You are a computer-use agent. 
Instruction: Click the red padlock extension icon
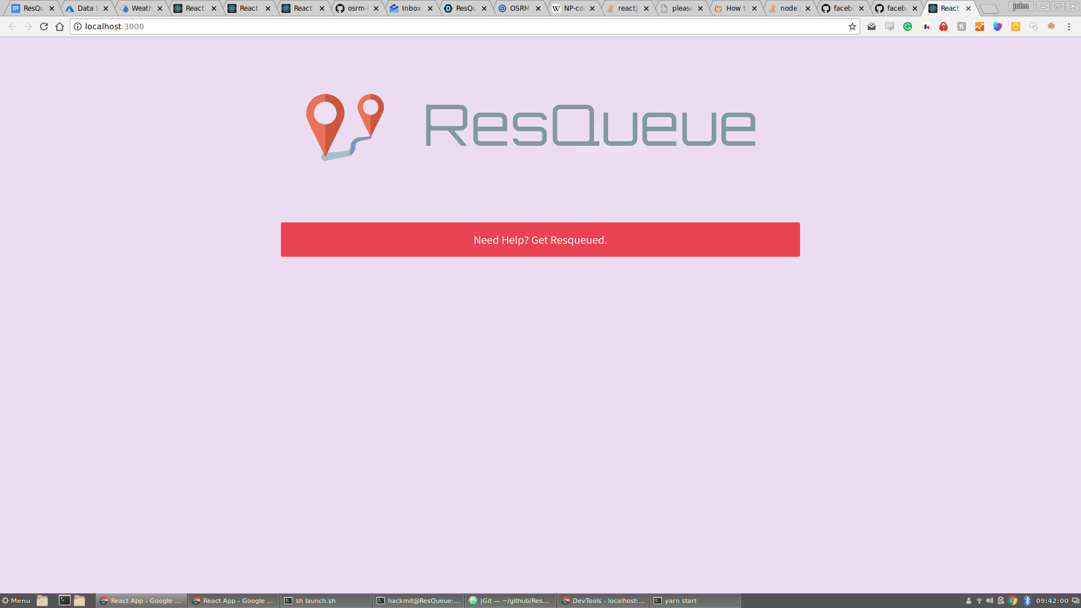click(x=944, y=26)
